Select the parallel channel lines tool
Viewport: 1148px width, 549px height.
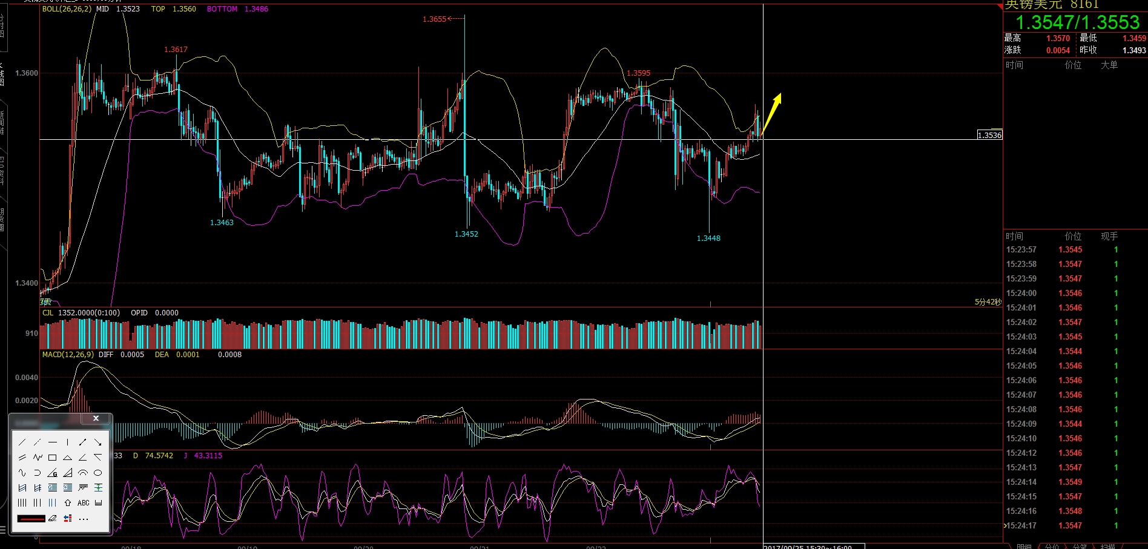(x=22, y=458)
